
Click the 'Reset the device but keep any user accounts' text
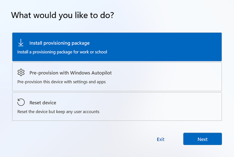click(x=58, y=112)
